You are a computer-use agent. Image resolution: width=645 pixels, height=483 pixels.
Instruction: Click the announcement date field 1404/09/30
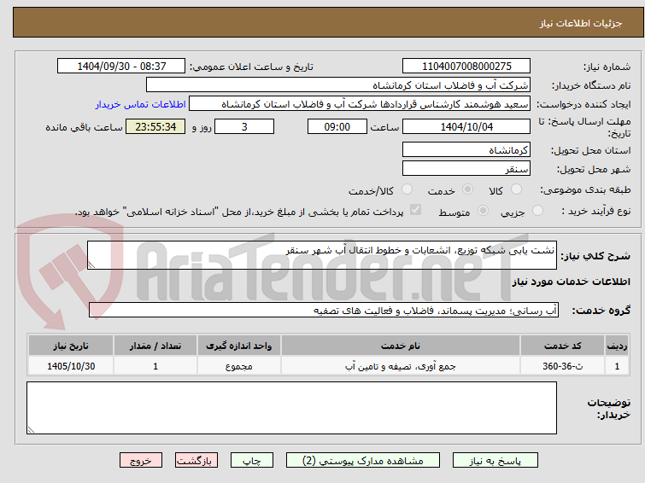coord(121,67)
